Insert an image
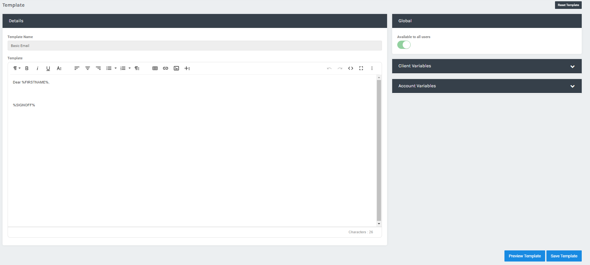This screenshot has width=590, height=265. point(176,68)
